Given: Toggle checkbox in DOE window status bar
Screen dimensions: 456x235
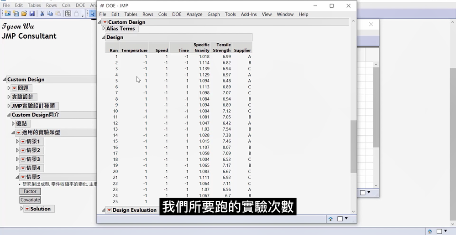Looking at the screenshot, I should (340, 219).
